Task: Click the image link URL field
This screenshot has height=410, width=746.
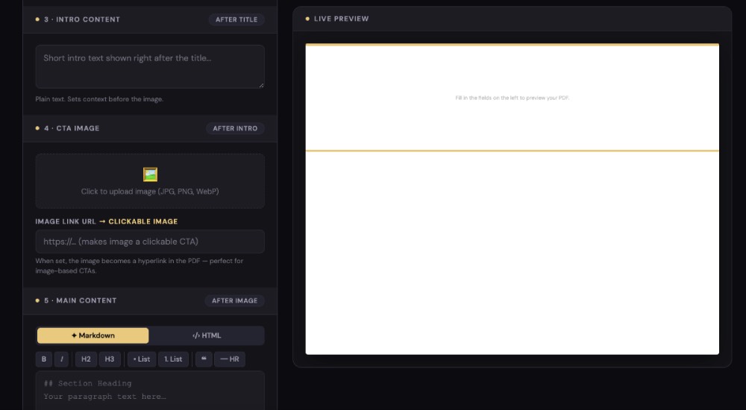Action: 150,242
